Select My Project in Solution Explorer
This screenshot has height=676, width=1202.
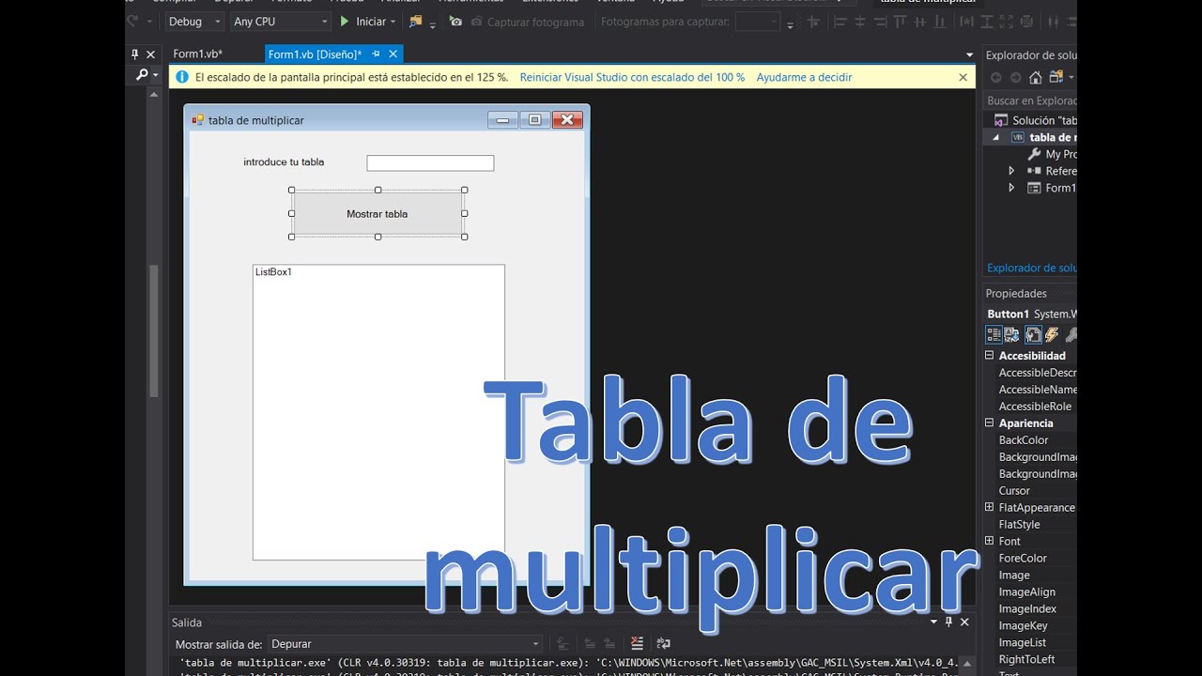point(1053,154)
